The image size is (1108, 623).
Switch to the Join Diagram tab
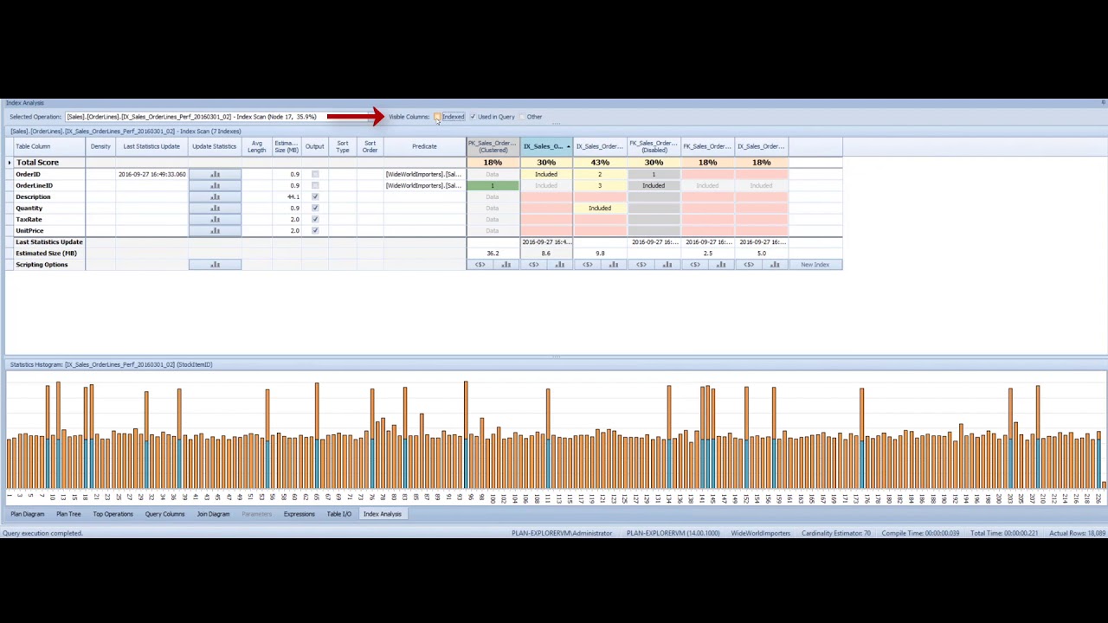pyautogui.click(x=213, y=514)
